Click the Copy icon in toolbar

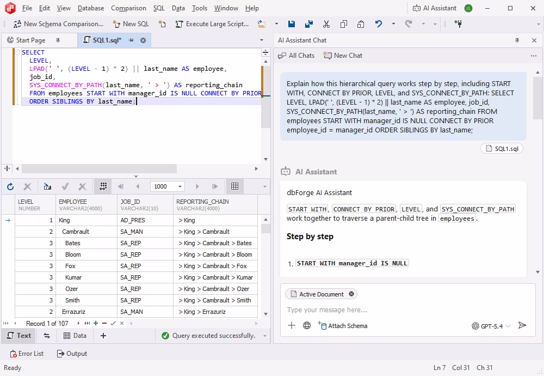coord(343,24)
